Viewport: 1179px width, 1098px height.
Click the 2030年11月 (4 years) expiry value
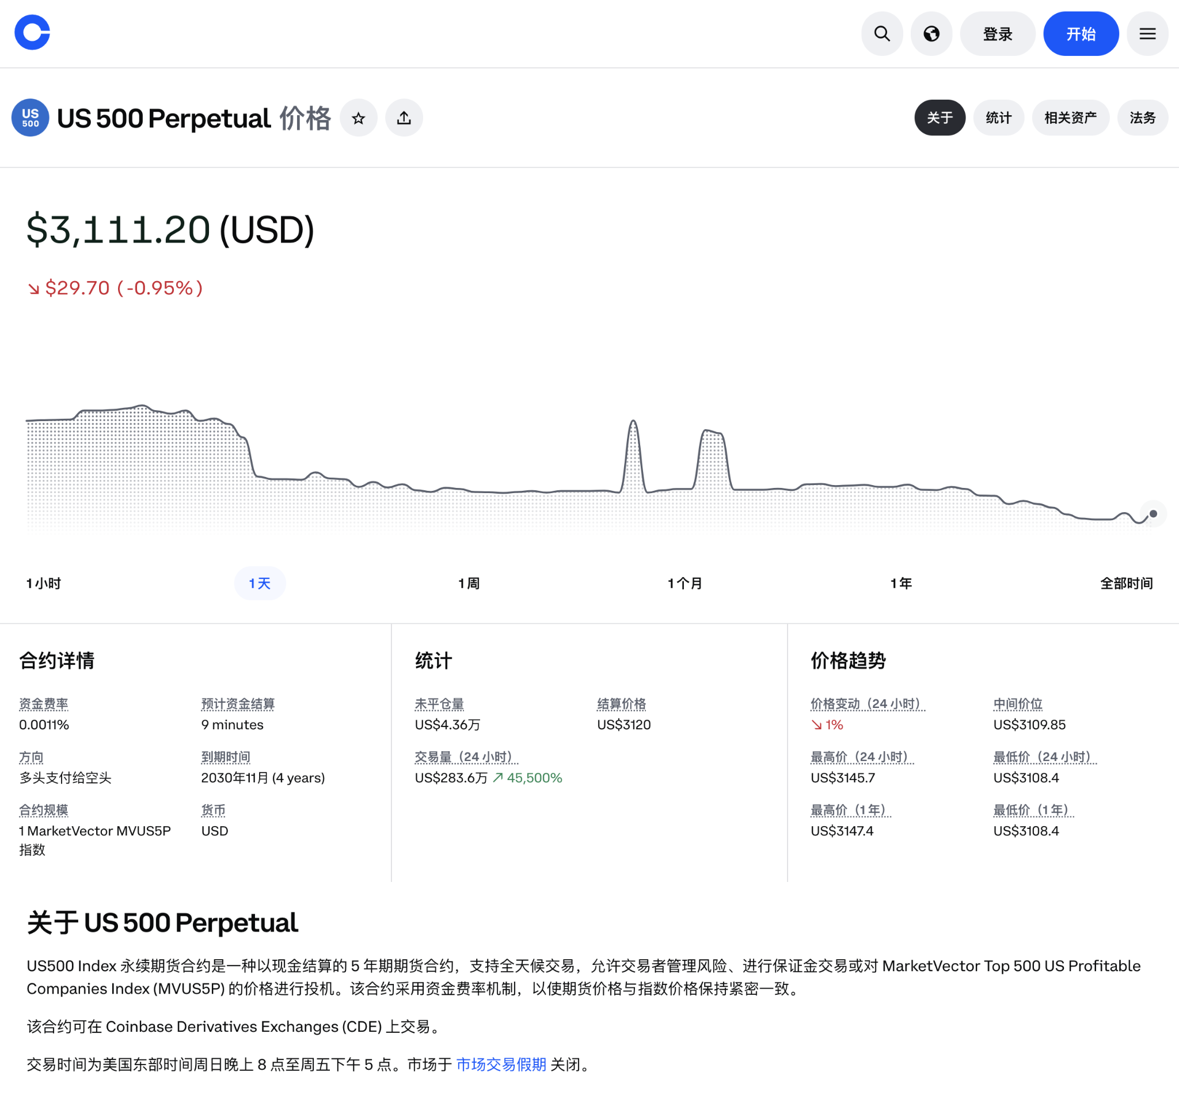click(263, 778)
